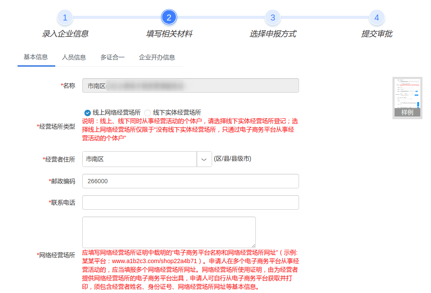The image size is (431, 293).
Task: Open the 企业开办信息 tab
Action: point(157,57)
